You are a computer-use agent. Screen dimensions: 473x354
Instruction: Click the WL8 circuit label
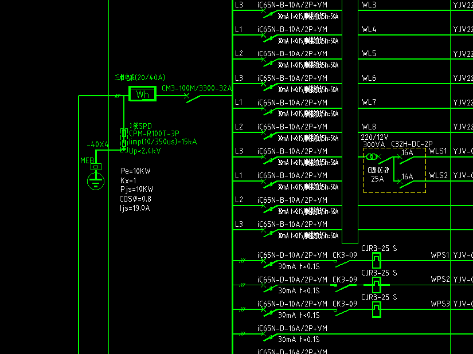point(369,127)
